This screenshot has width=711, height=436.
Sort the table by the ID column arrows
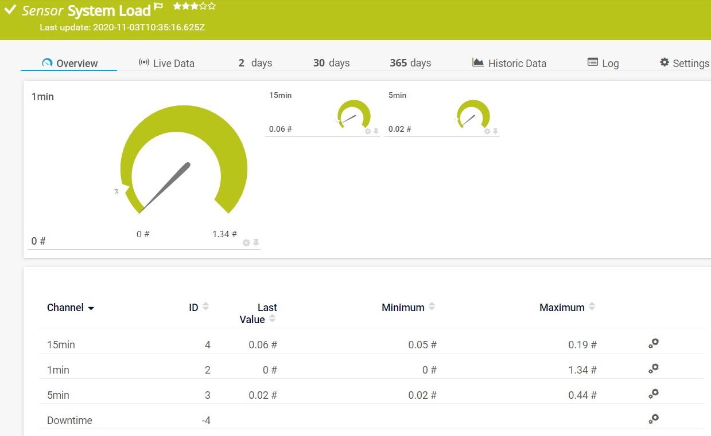[x=205, y=306]
